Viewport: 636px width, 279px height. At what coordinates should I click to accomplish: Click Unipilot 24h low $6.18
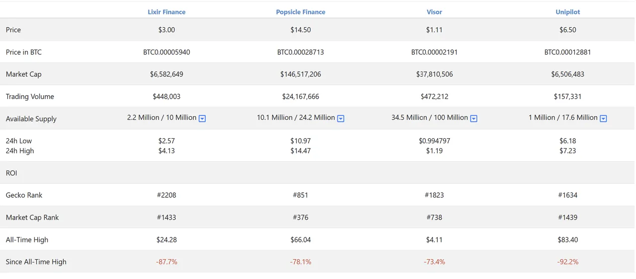[567, 141]
